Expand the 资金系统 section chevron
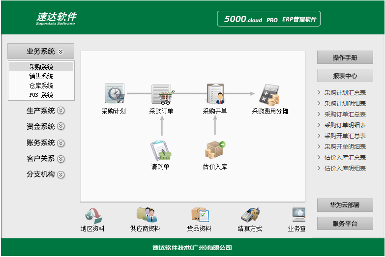 pyautogui.click(x=60, y=126)
